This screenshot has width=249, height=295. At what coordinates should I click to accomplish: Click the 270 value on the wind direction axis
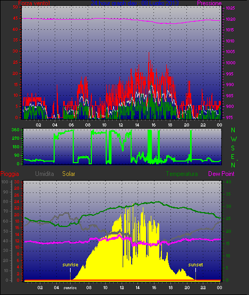[15, 138]
